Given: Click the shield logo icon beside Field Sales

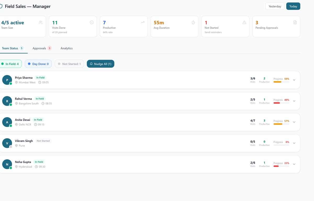Looking at the screenshot, I should [x=1, y=6].
